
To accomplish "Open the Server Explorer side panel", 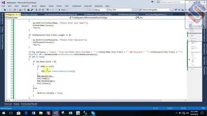I will (2, 19).
